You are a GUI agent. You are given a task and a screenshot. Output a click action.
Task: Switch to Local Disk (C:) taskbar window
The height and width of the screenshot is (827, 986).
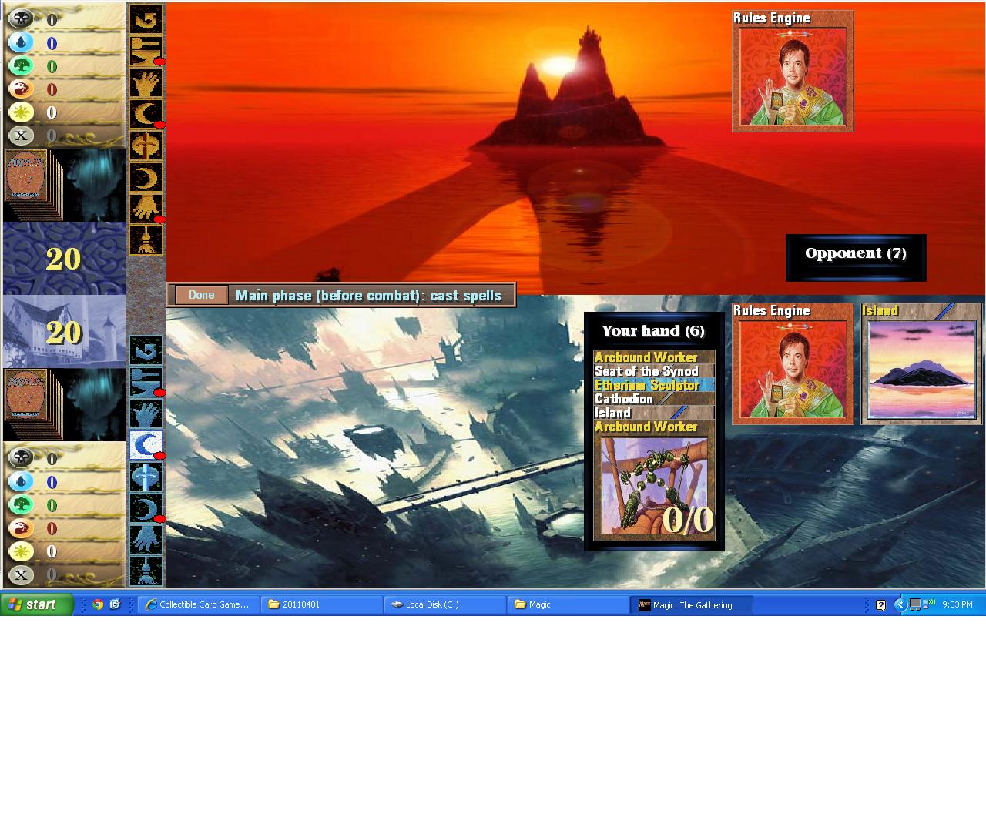(x=444, y=604)
